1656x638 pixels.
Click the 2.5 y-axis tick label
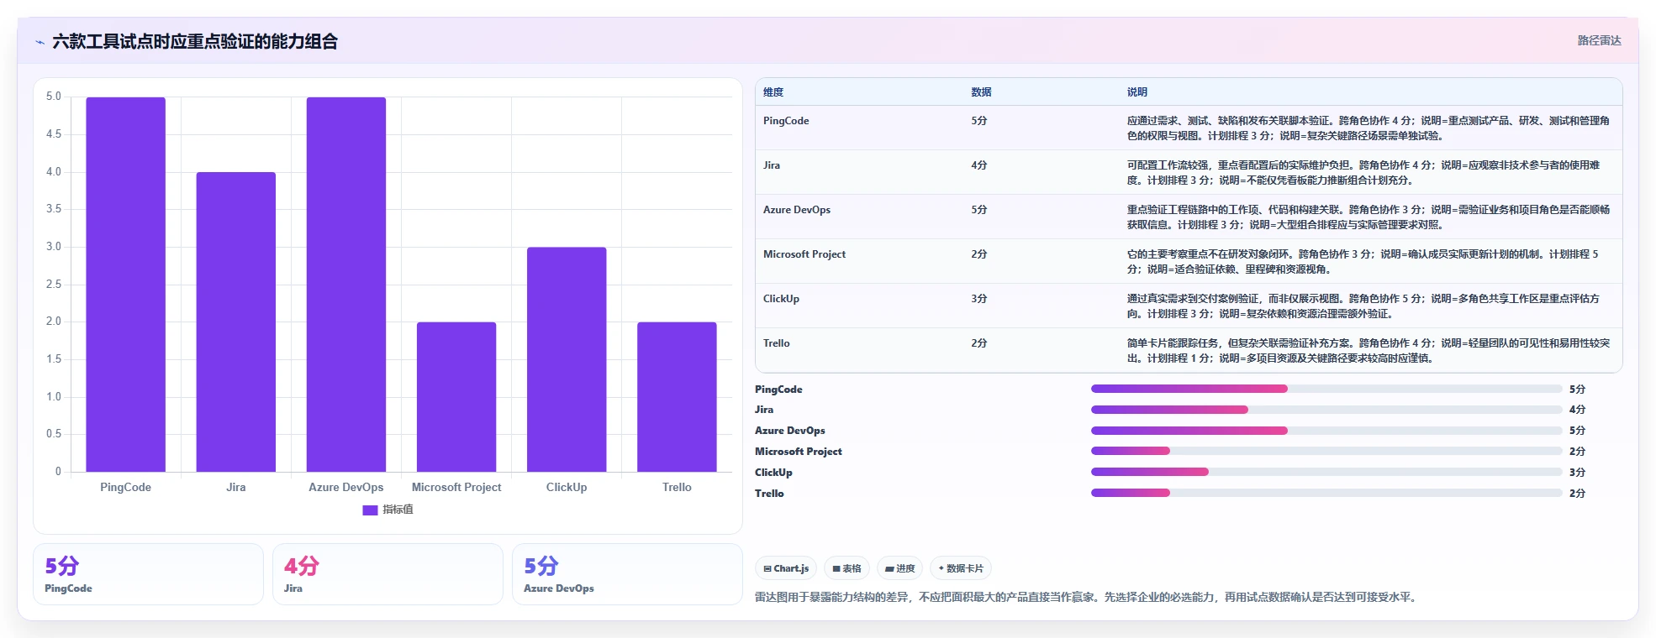click(54, 285)
